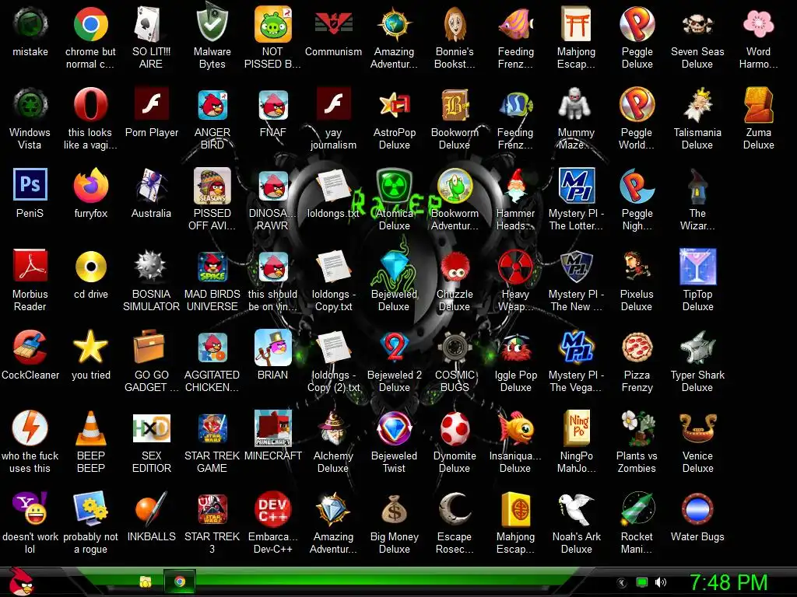
Task: Open Plants vs Zombies icon
Action: point(637,428)
